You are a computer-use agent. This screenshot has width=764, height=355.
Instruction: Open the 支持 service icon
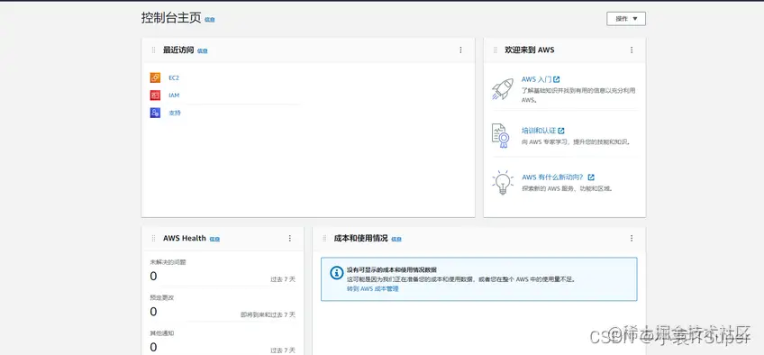155,113
